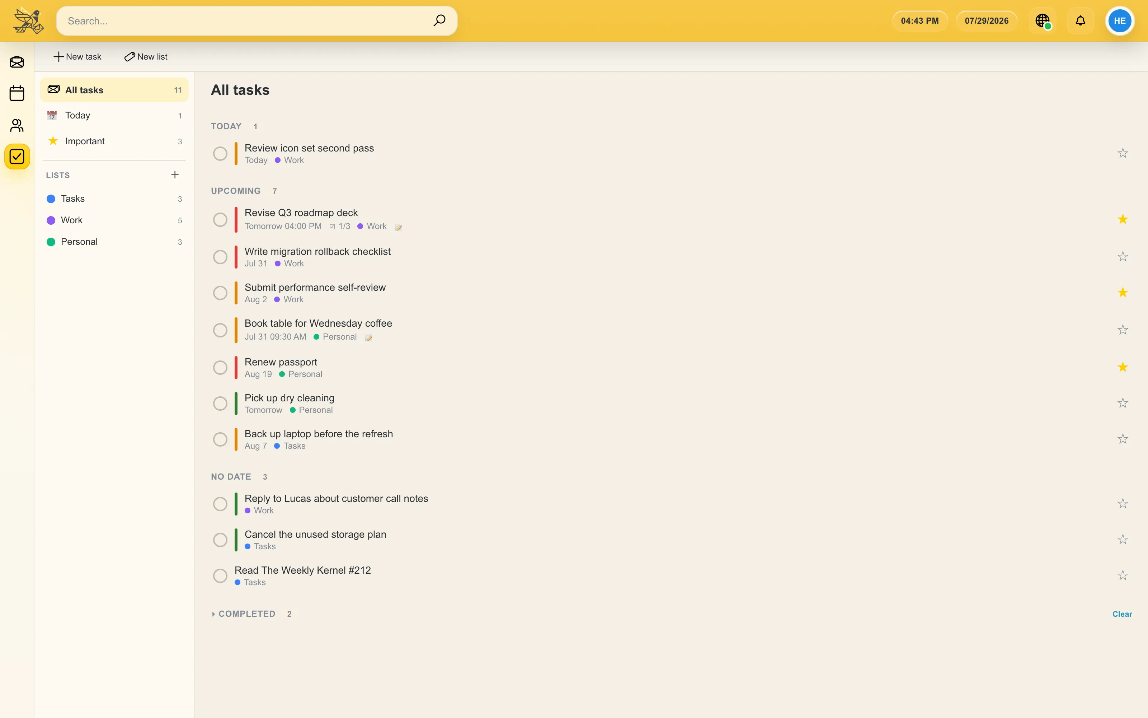Check off Book table for Wednesday coffee
The height and width of the screenshot is (718, 1148).
tap(220, 330)
